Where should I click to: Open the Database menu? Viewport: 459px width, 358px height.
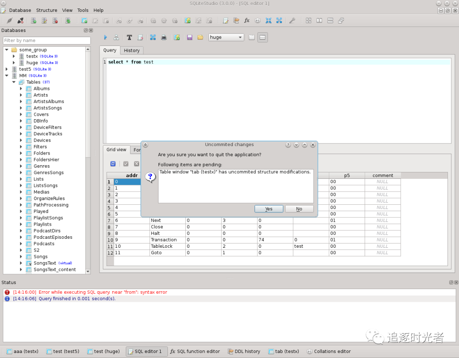pos(20,10)
